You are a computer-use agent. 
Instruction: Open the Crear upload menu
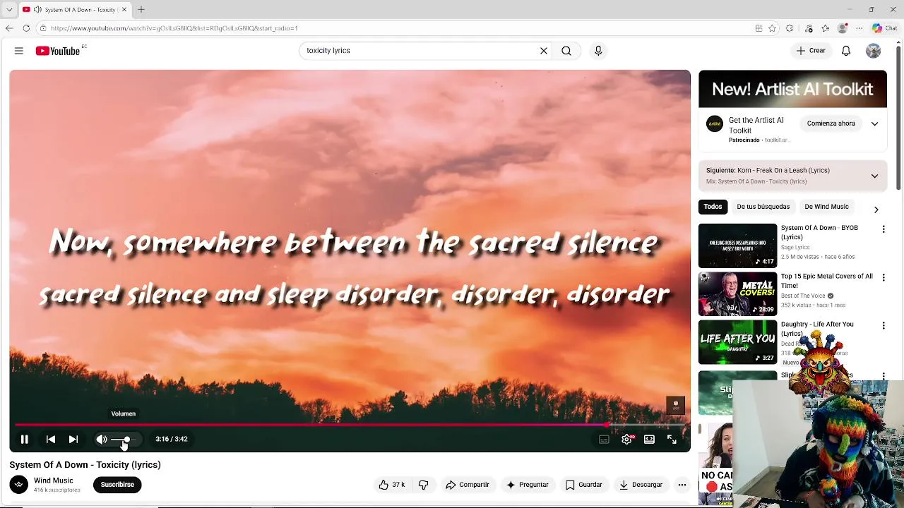pyautogui.click(x=811, y=51)
